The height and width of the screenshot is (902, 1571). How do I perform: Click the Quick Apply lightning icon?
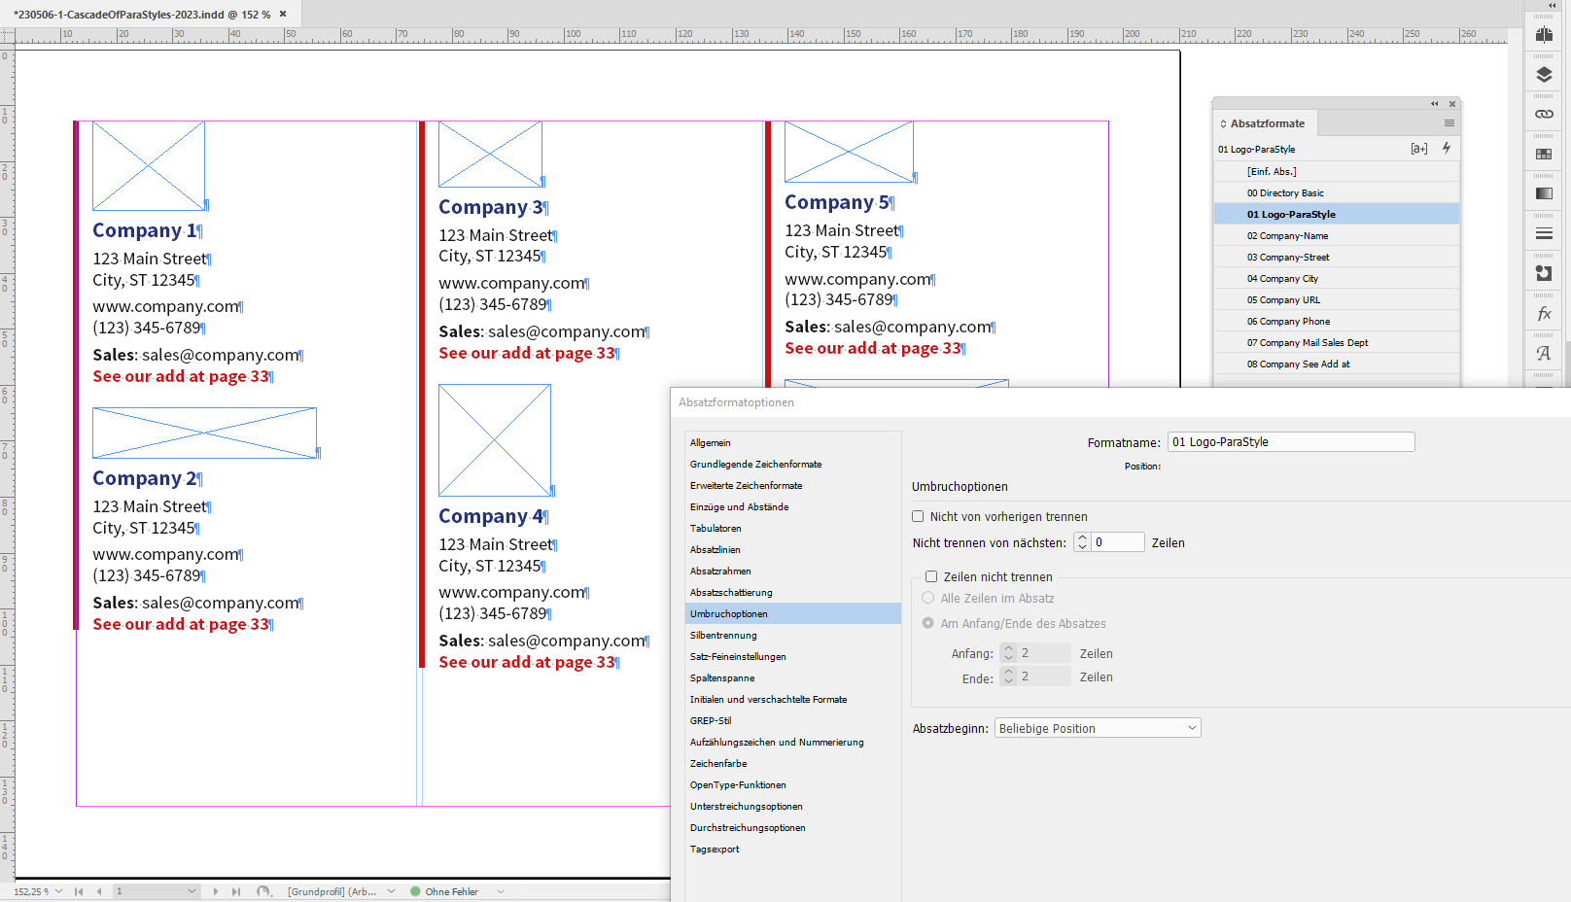(x=1447, y=148)
